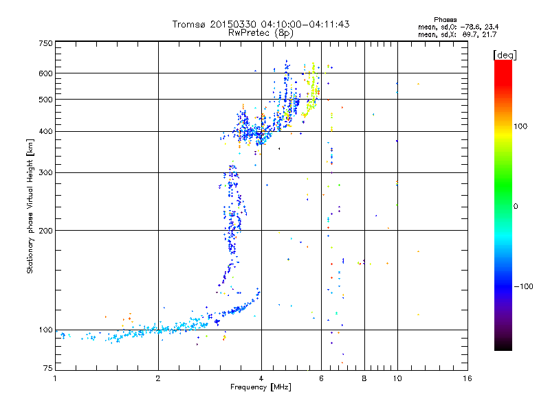Click x-axis tick label '1'
The width and height of the screenshot is (550, 412).
(x=55, y=378)
